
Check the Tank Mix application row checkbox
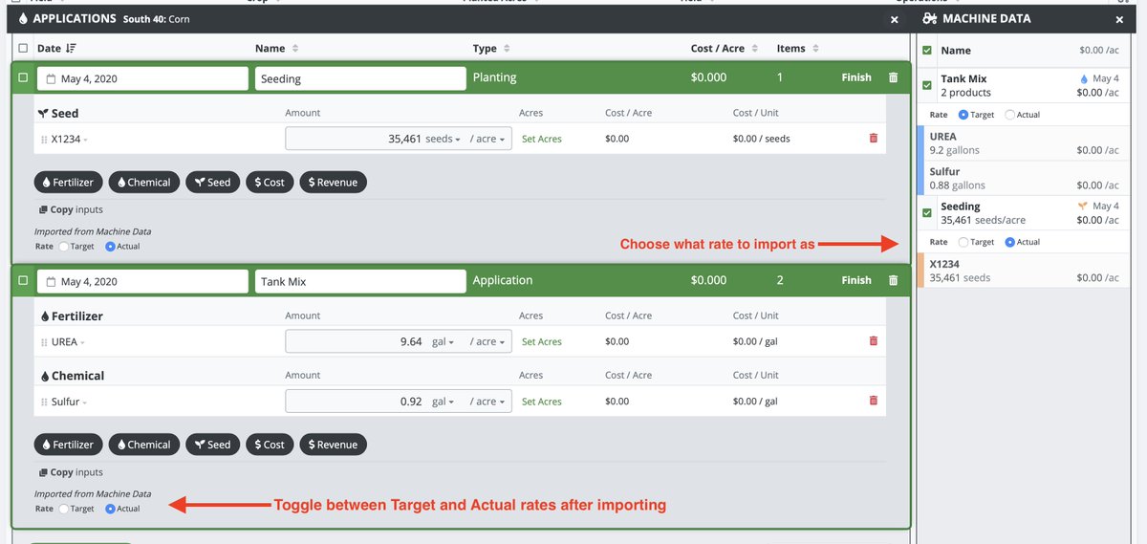23,280
